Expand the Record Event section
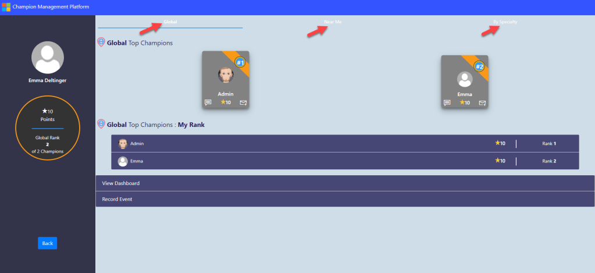595x273 pixels. pos(345,199)
